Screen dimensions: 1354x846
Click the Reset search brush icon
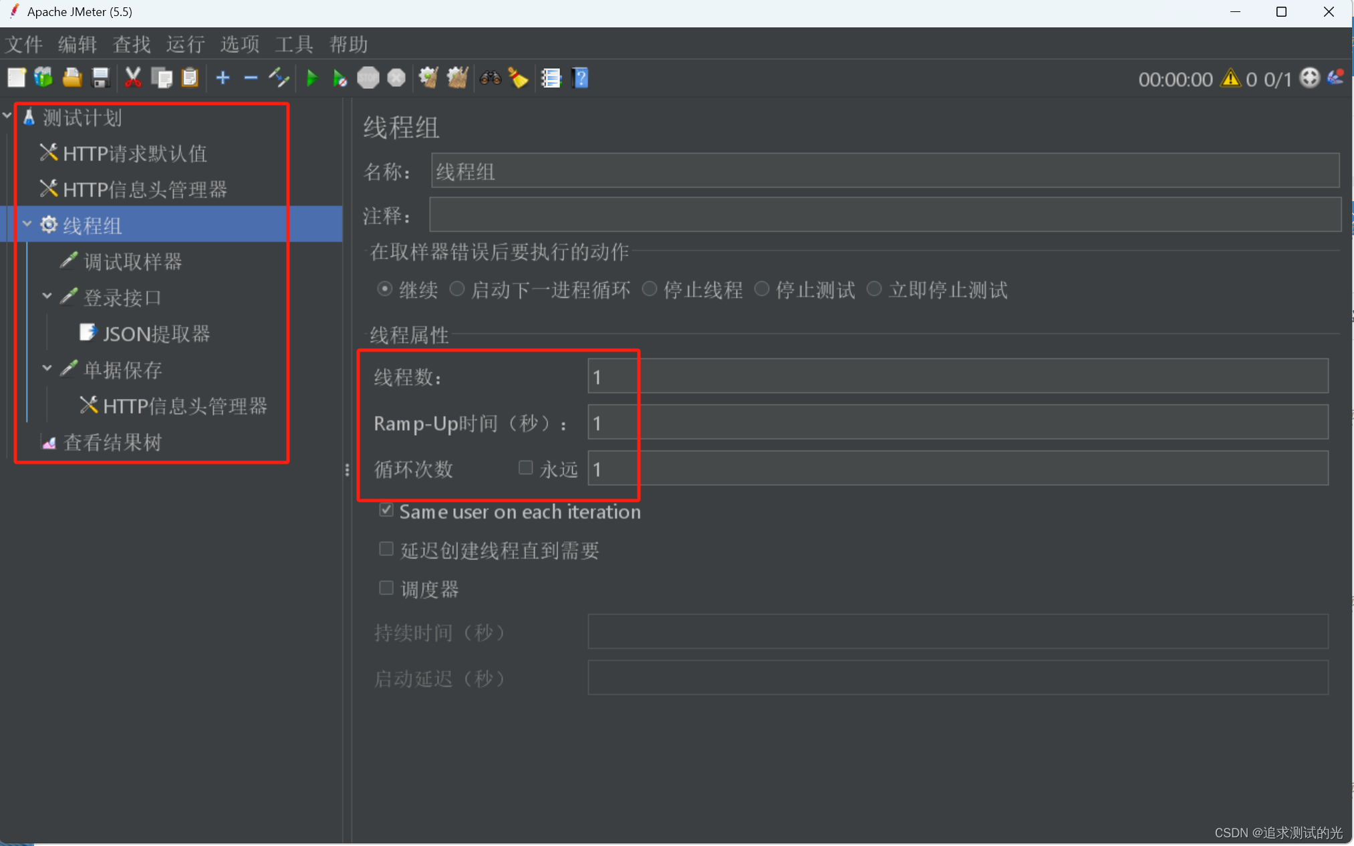tap(518, 78)
